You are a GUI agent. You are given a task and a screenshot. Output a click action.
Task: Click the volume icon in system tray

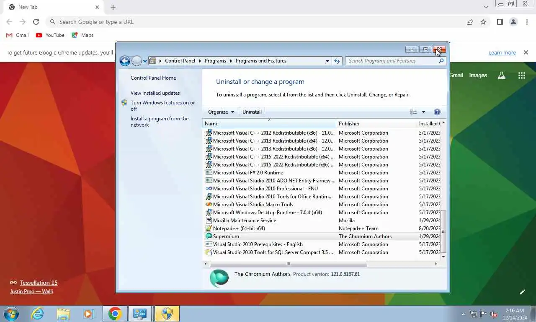(x=494, y=314)
